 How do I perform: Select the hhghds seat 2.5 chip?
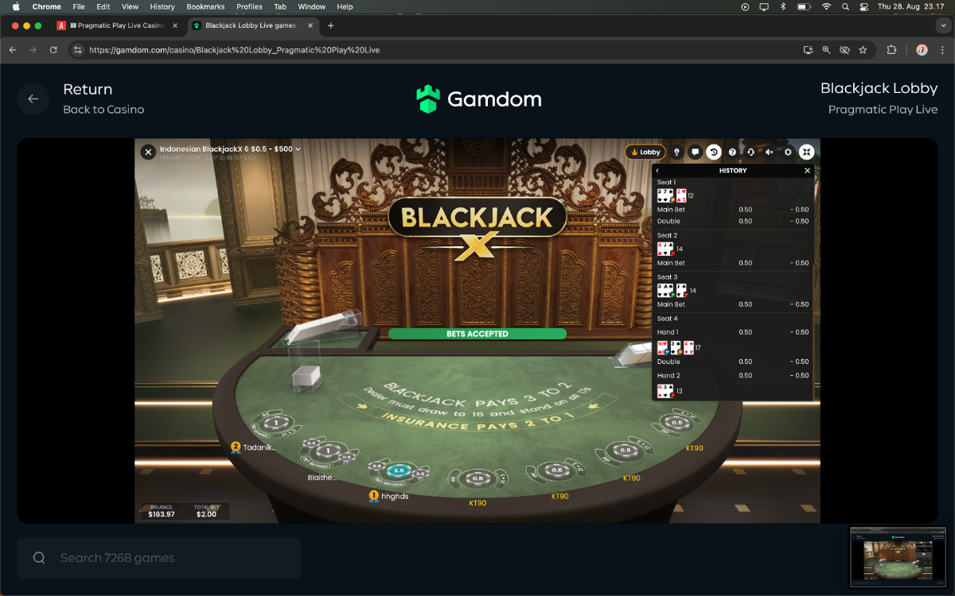(398, 471)
